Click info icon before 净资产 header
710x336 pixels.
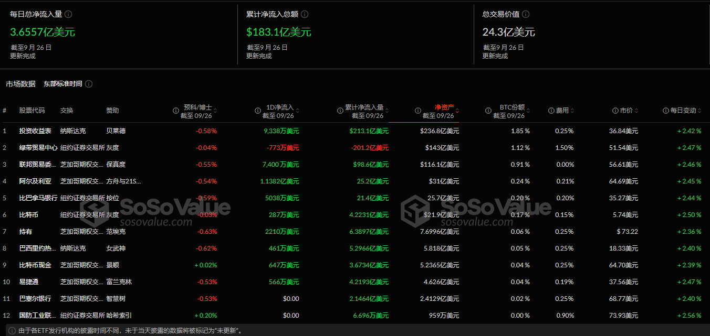418,111
